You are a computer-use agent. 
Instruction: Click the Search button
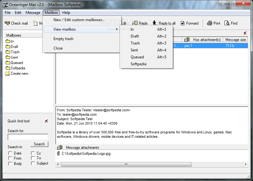click(x=39, y=144)
